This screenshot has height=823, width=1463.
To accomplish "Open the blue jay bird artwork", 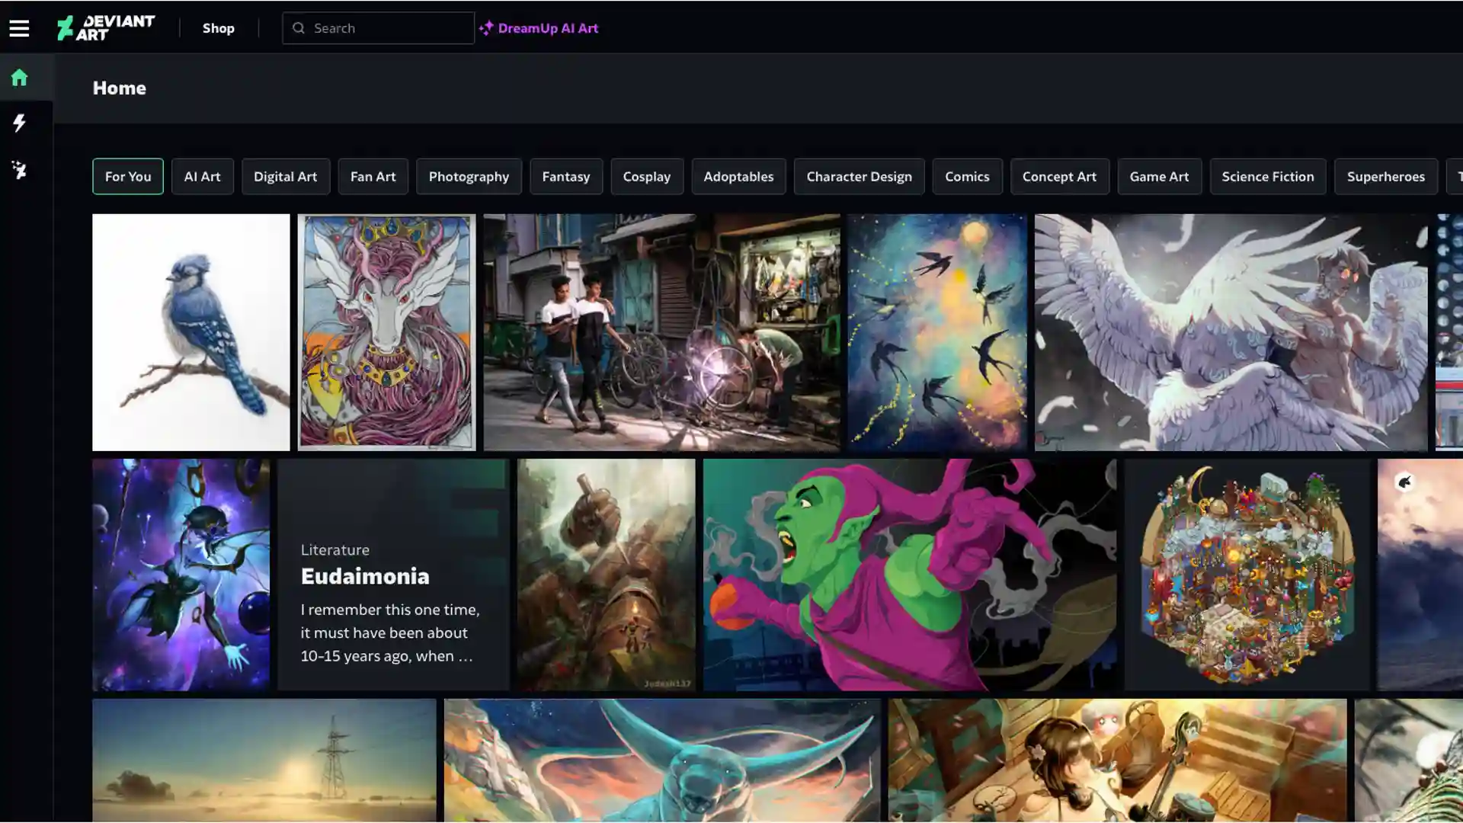I will 190,332.
